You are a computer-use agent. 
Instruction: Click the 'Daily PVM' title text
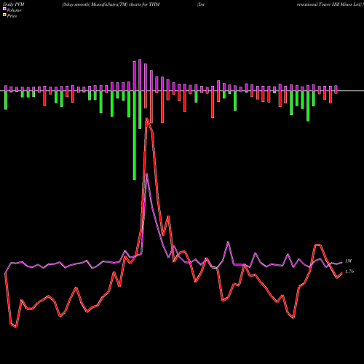[x=14, y=4]
